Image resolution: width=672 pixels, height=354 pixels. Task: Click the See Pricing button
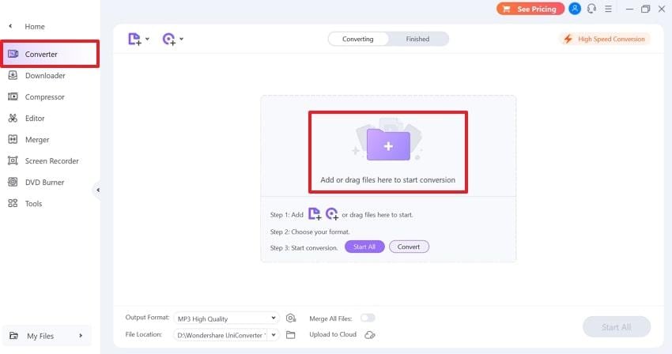530,9
